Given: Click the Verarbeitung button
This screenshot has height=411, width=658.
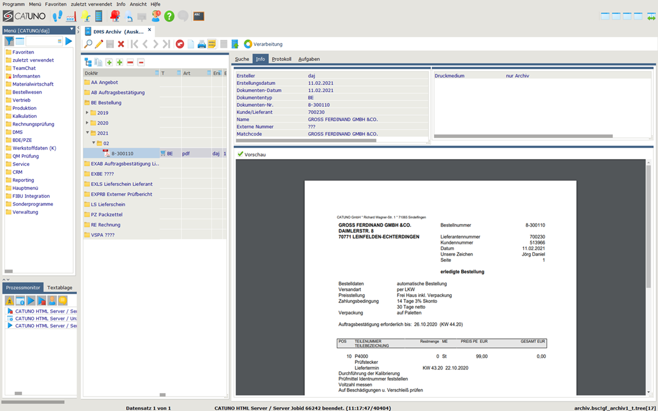Looking at the screenshot, I should point(263,44).
